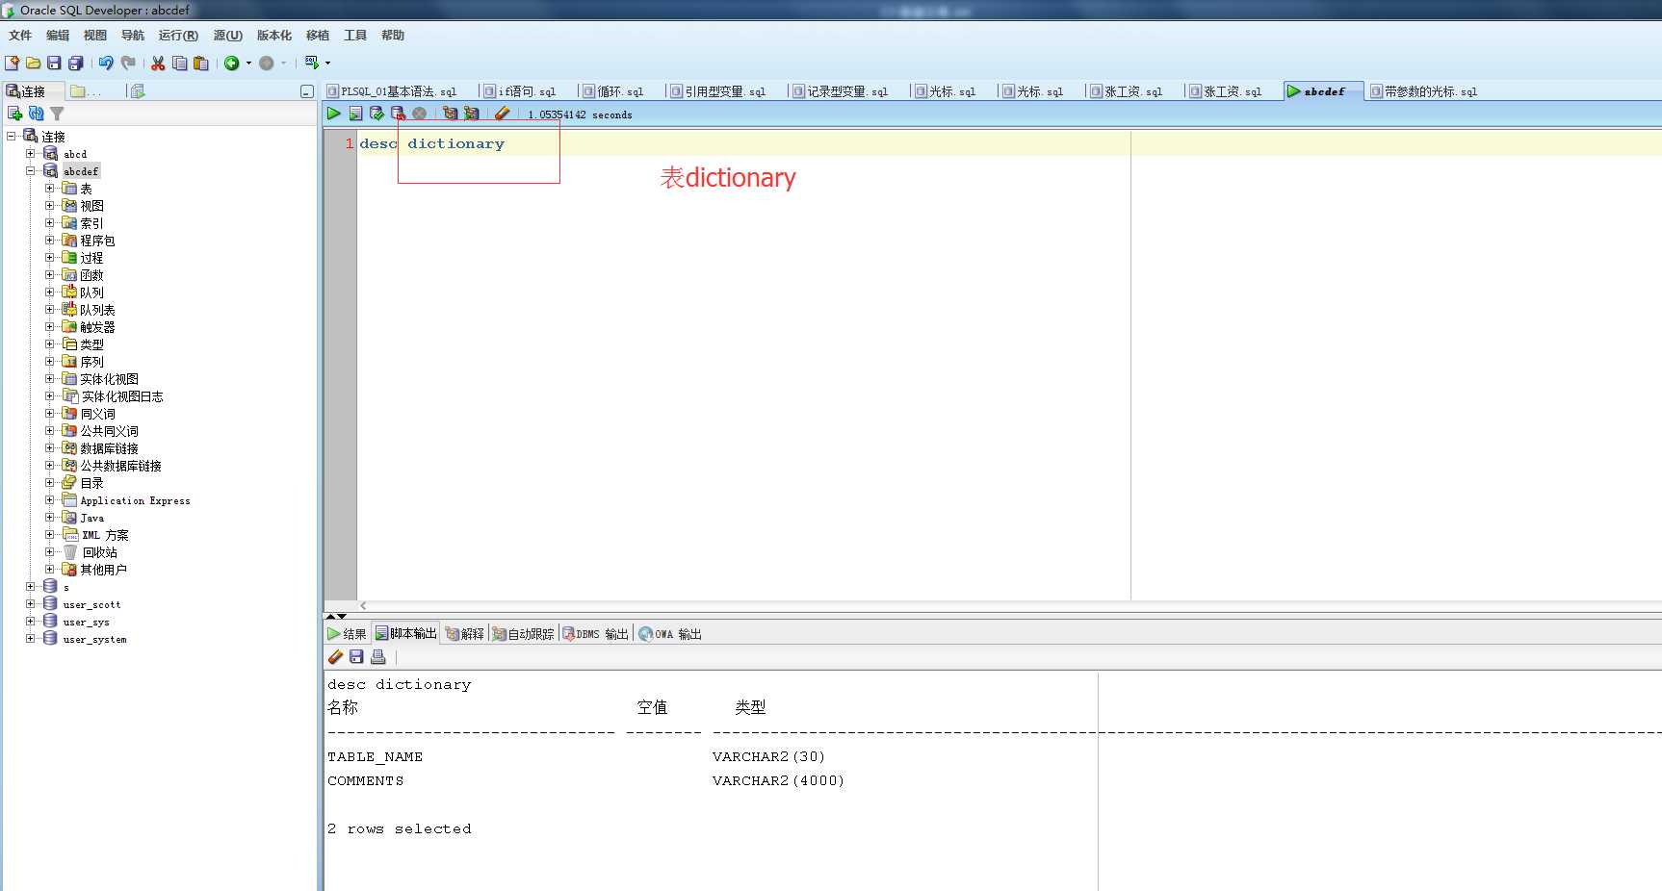Click the Paste clipboard icon
Screen dimensions: 1662x891
201,64
